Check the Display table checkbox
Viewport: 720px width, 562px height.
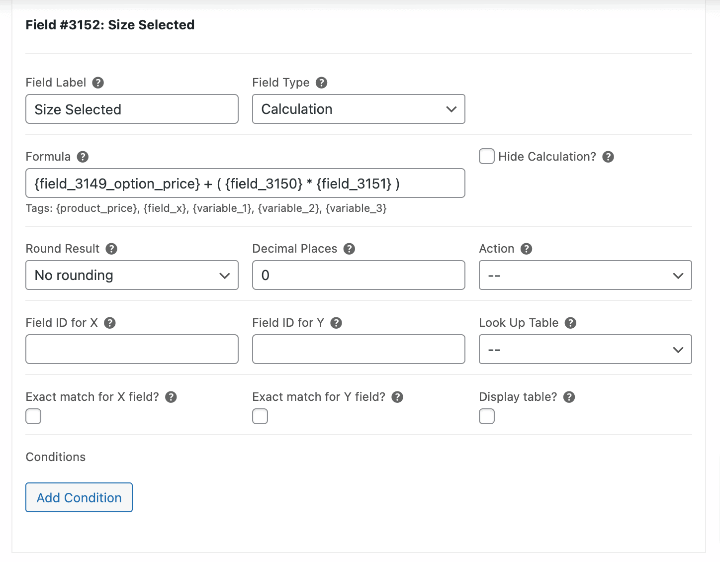click(487, 416)
